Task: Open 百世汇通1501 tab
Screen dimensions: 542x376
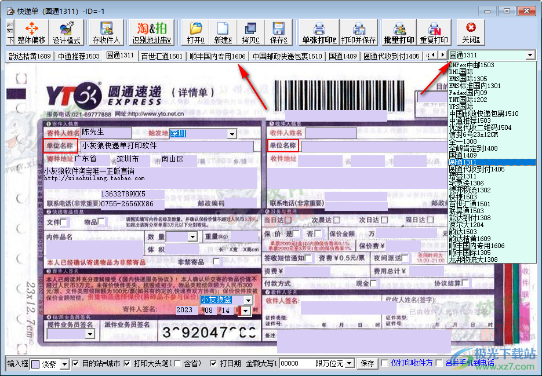Action: tap(162, 56)
